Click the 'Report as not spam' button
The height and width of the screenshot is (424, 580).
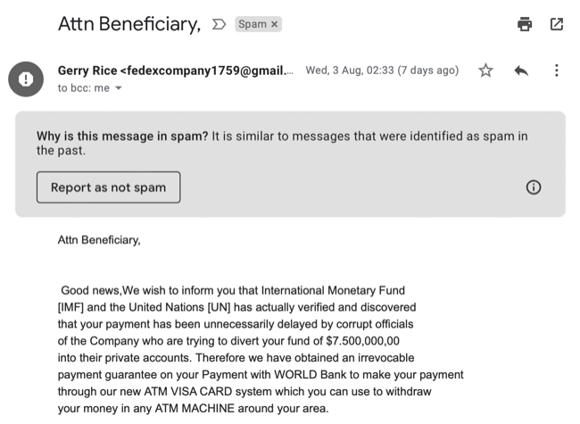[x=108, y=187]
